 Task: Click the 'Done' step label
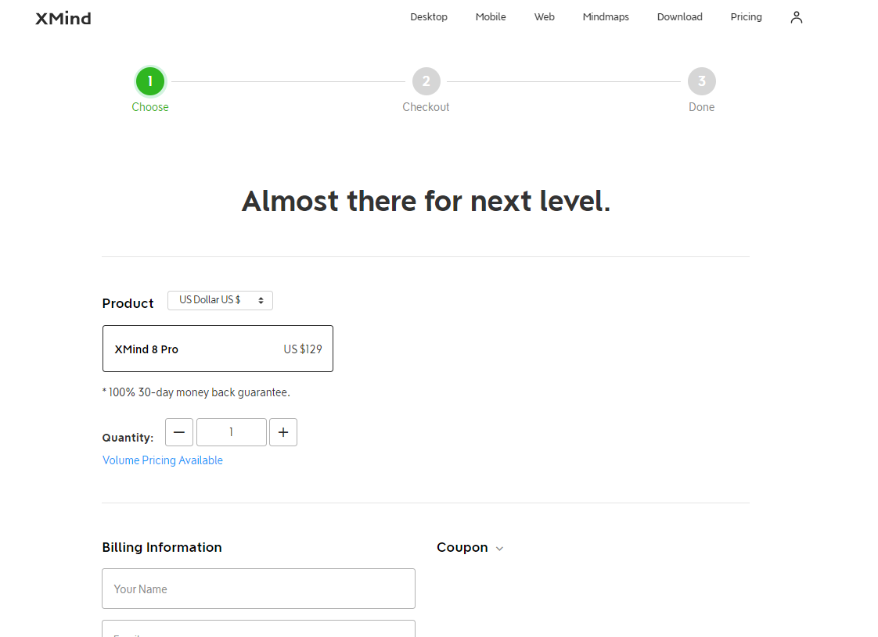click(702, 107)
